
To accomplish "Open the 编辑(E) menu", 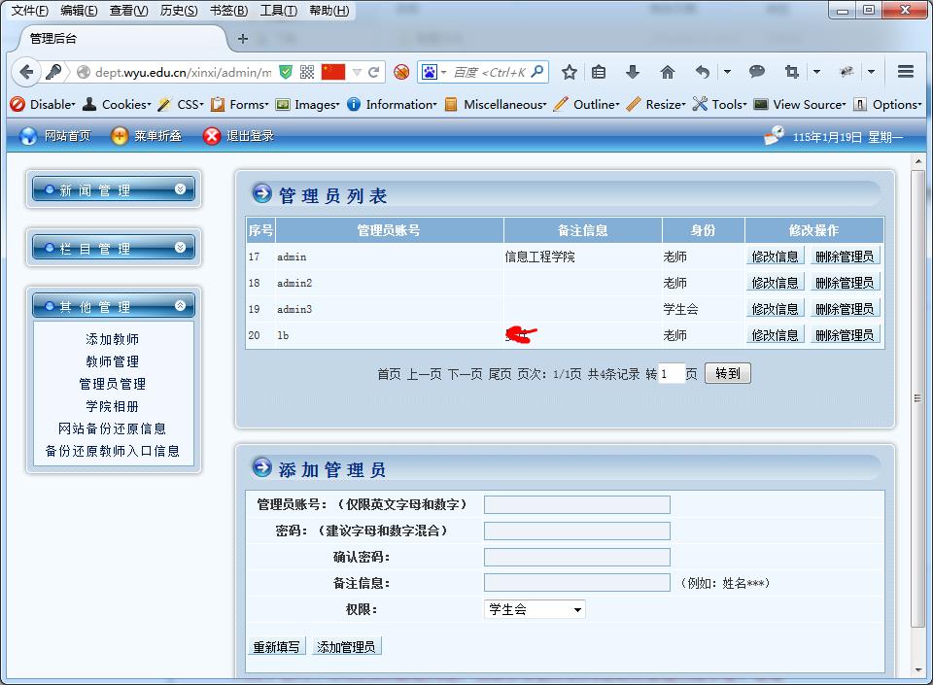I will tap(79, 11).
